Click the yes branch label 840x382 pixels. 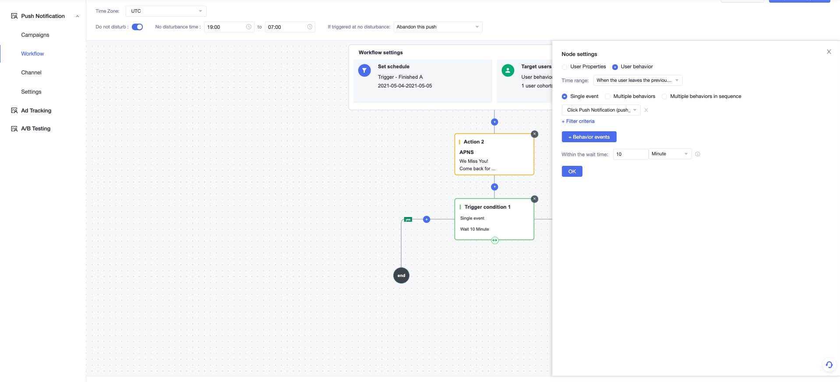pyautogui.click(x=408, y=219)
